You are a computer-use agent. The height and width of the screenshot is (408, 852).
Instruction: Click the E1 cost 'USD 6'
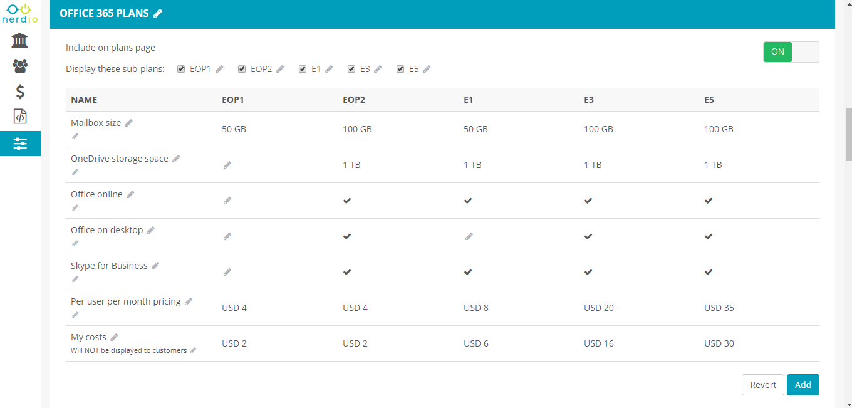(475, 343)
